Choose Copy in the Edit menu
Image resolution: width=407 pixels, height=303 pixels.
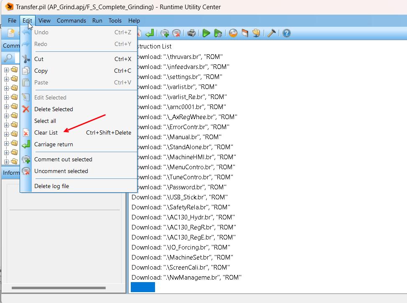(x=79, y=71)
